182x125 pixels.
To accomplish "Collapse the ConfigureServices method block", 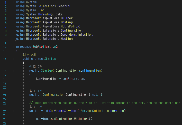I will pos(15,111).
